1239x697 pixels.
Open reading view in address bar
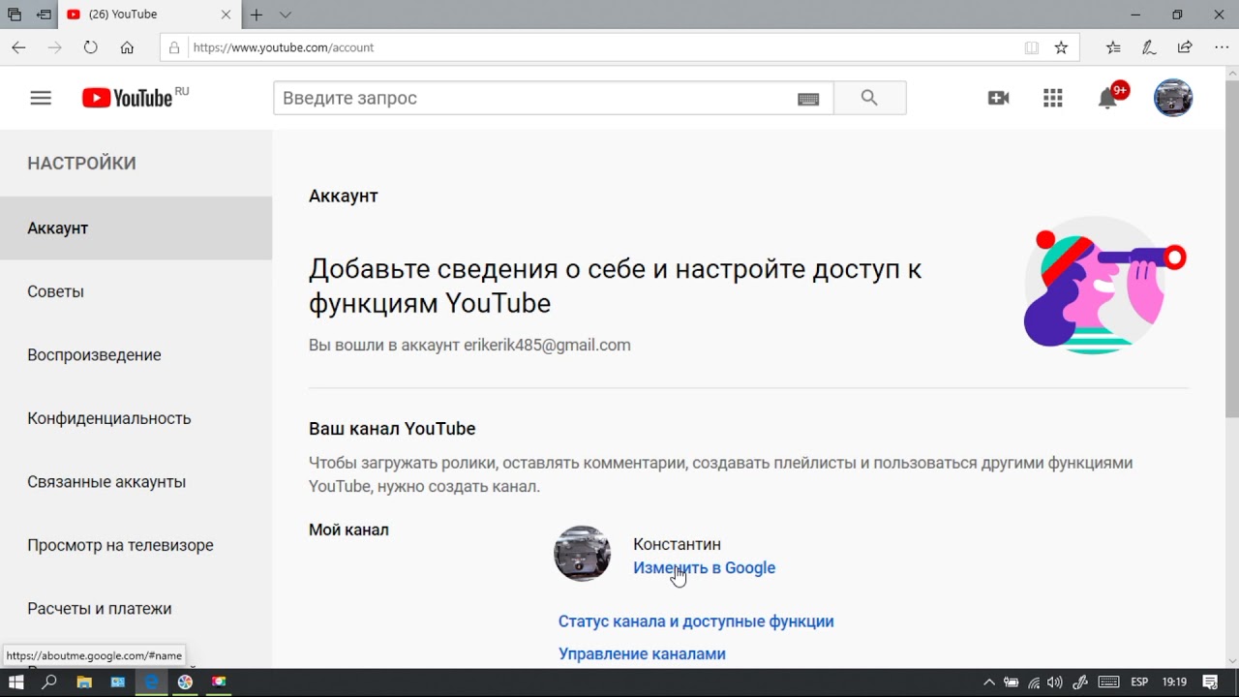[x=1032, y=47]
